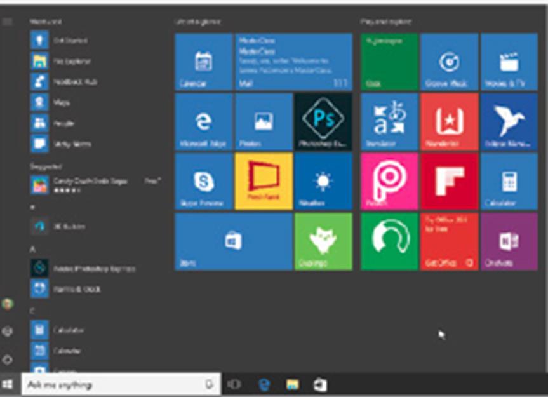
Task: Open the wide Store tile
Action: [234, 241]
